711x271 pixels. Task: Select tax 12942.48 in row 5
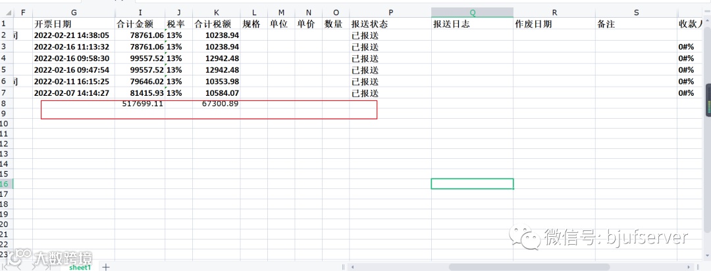(217, 70)
